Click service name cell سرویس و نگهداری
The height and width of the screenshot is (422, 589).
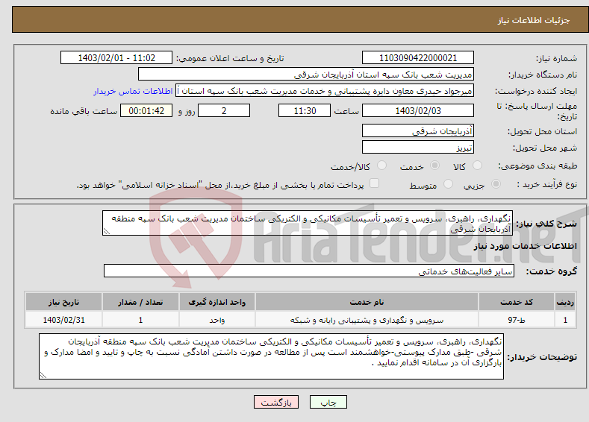[x=367, y=320]
